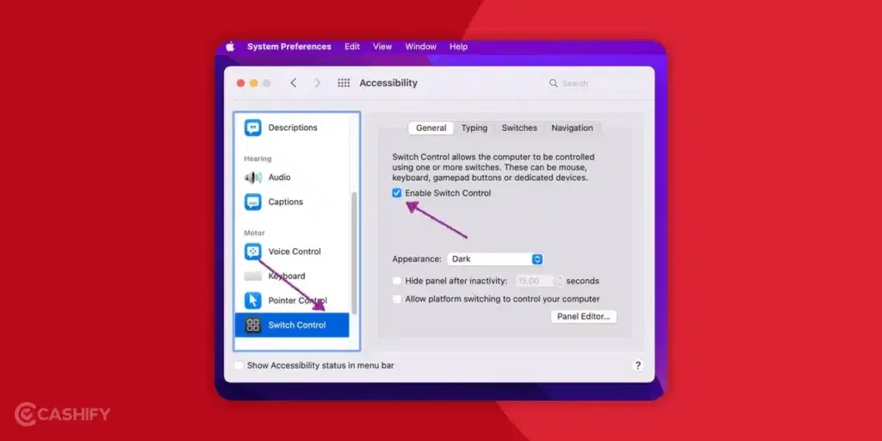Select the Pointer Control icon
Screen dimensions: 882x441
(252, 301)
